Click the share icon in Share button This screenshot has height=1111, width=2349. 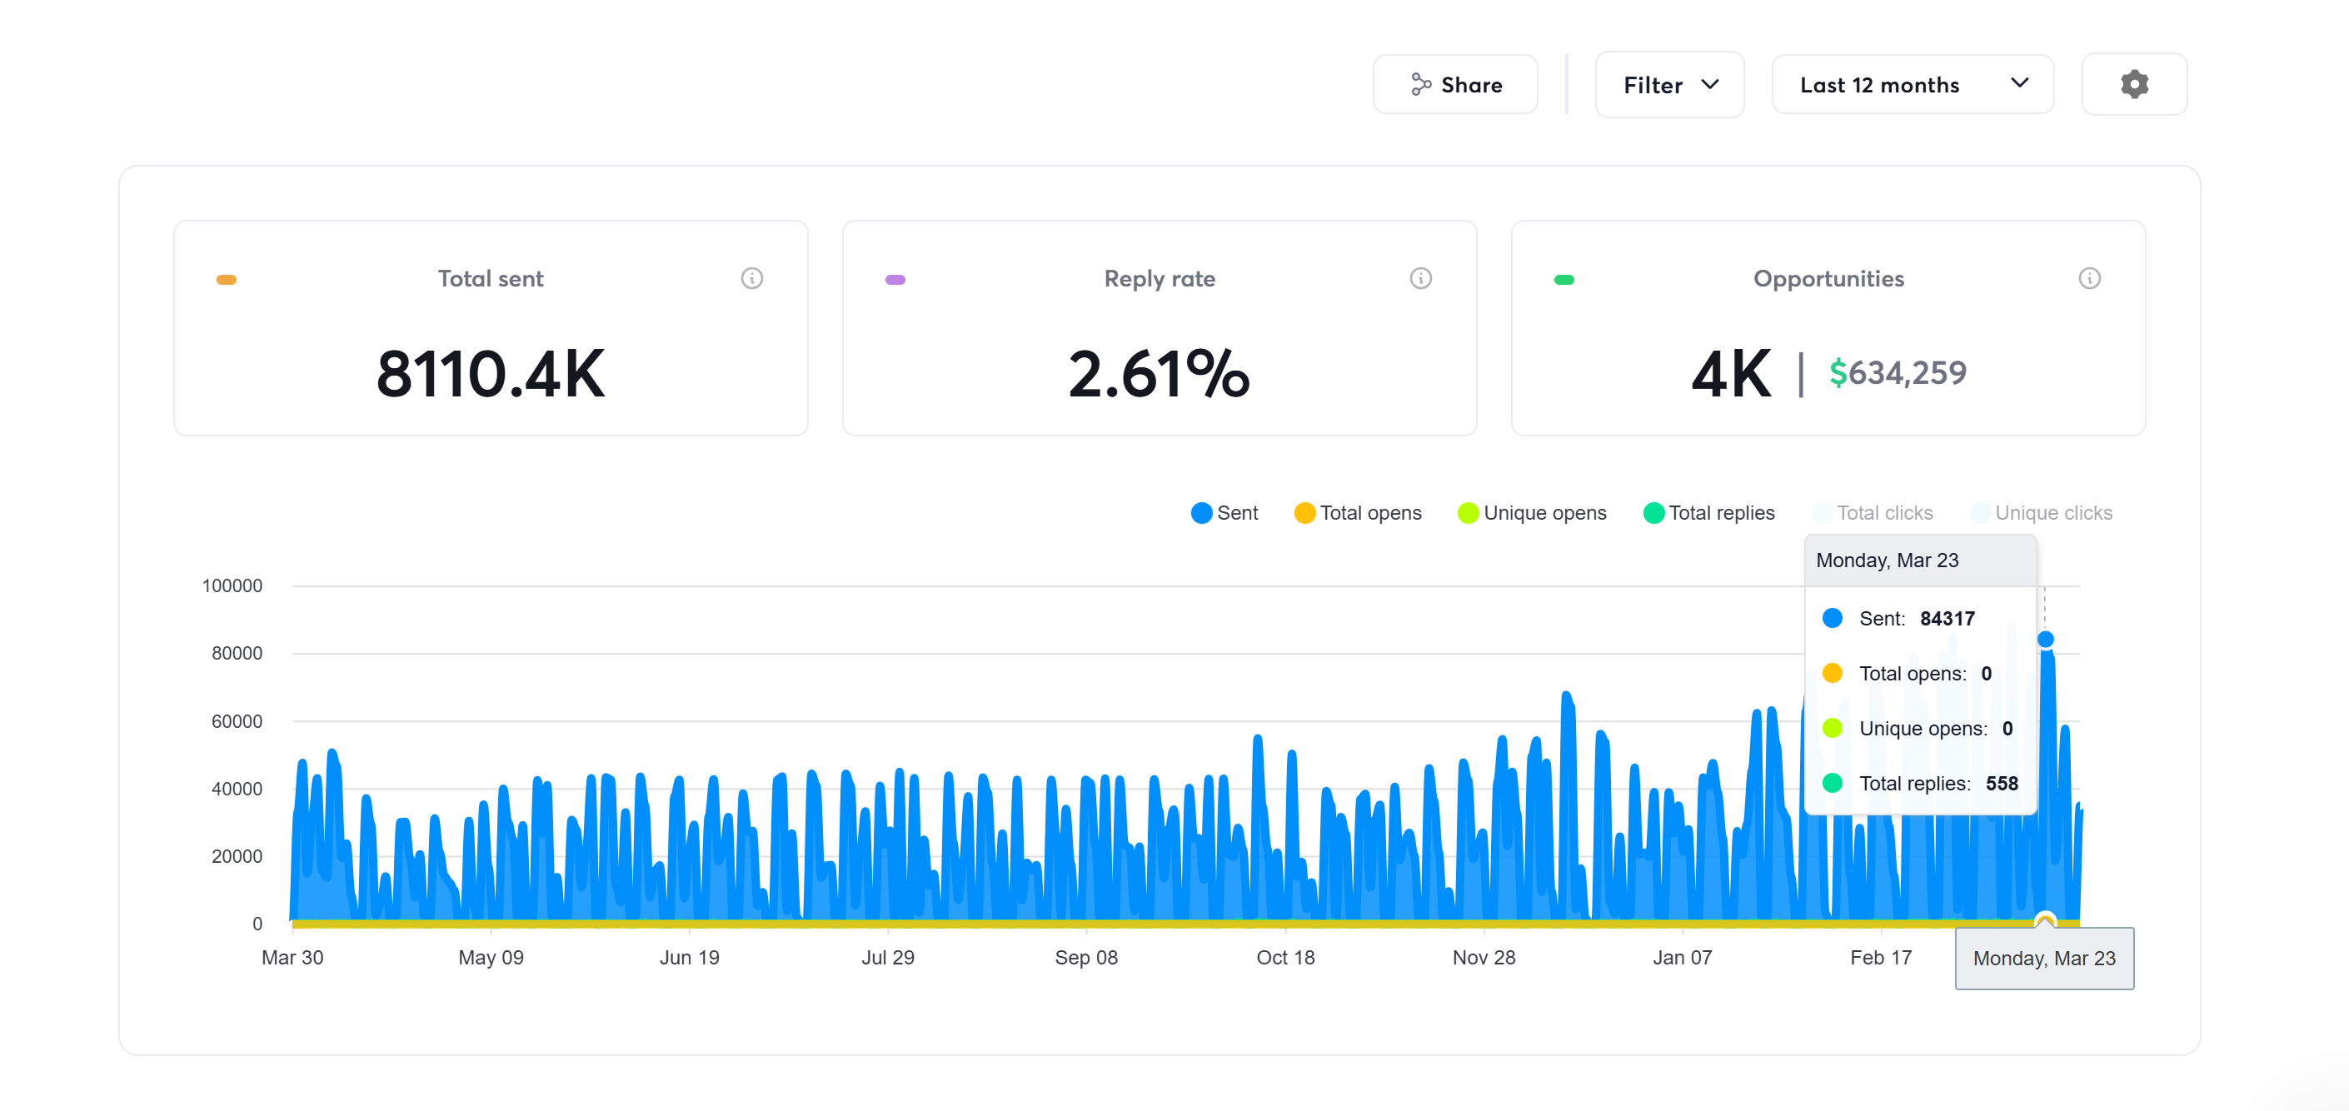[x=1419, y=85]
